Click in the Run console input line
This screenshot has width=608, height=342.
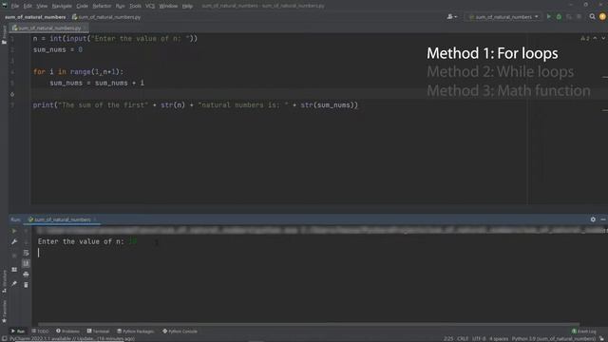[320, 253]
